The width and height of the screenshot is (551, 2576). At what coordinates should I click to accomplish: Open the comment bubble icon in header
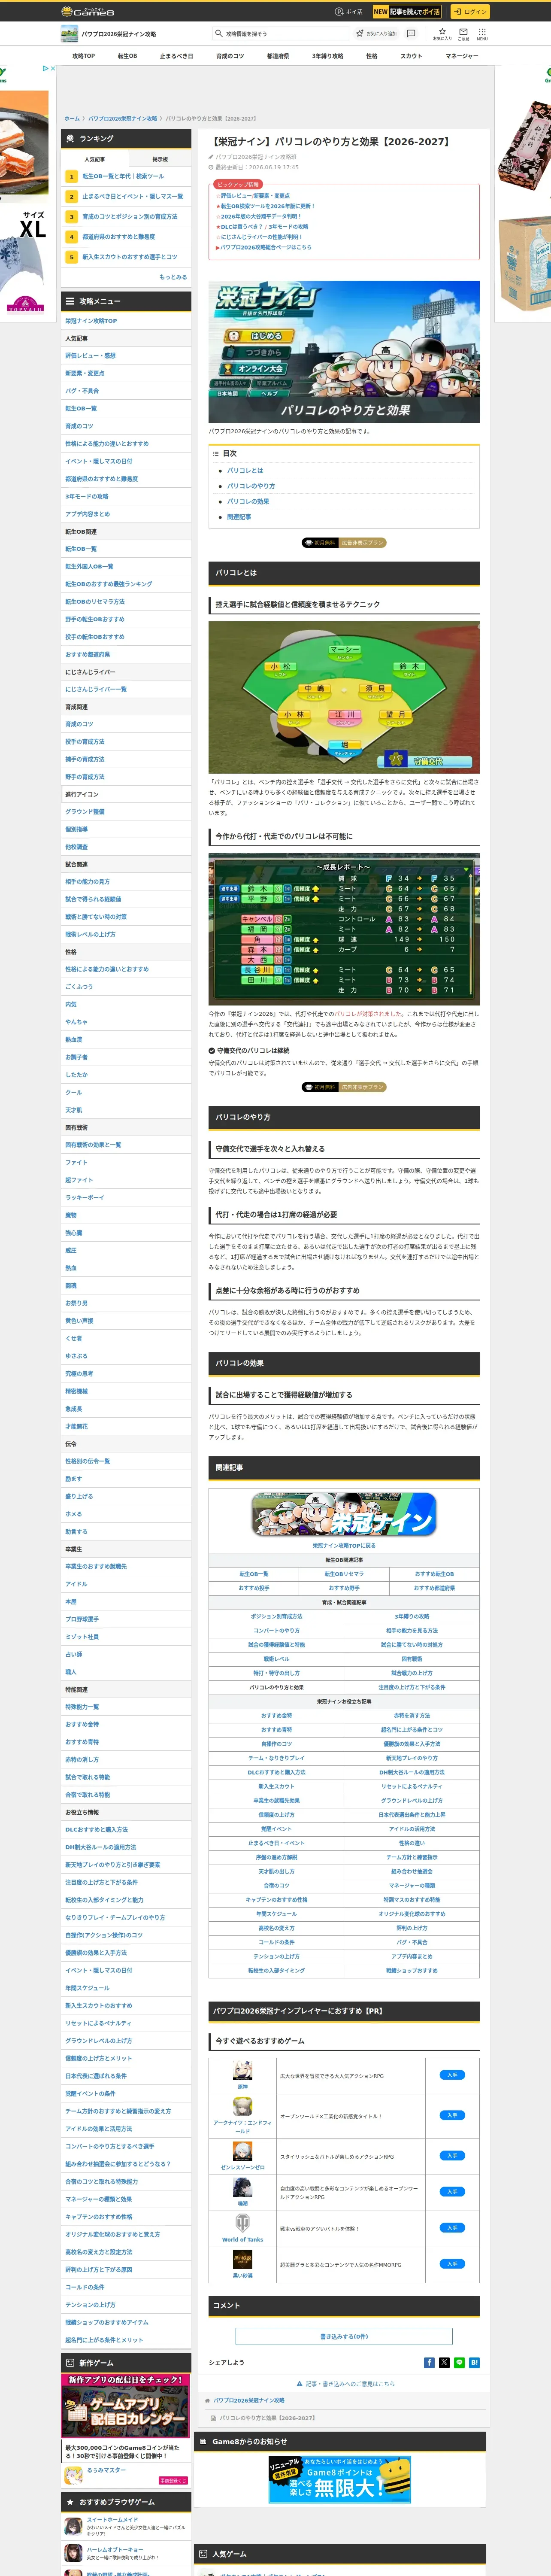(x=411, y=33)
